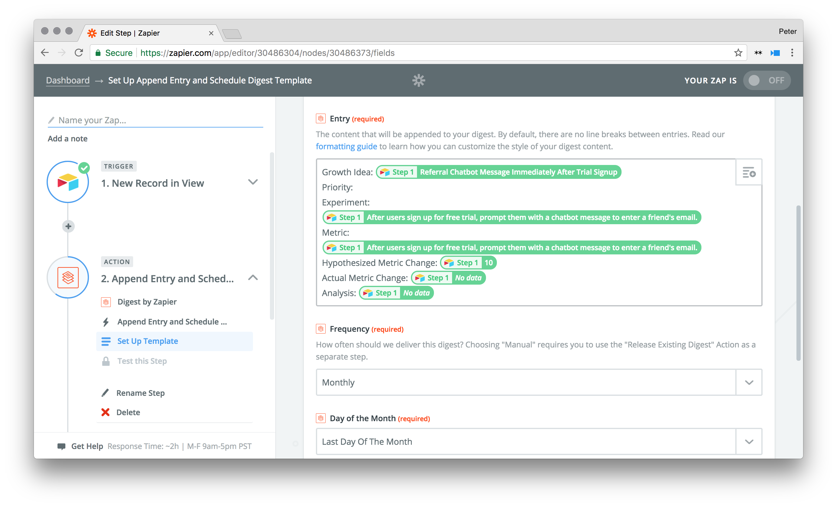Add a step with the plus button
Image resolution: width=837 pixels, height=507 pixels.
point(68,226)
